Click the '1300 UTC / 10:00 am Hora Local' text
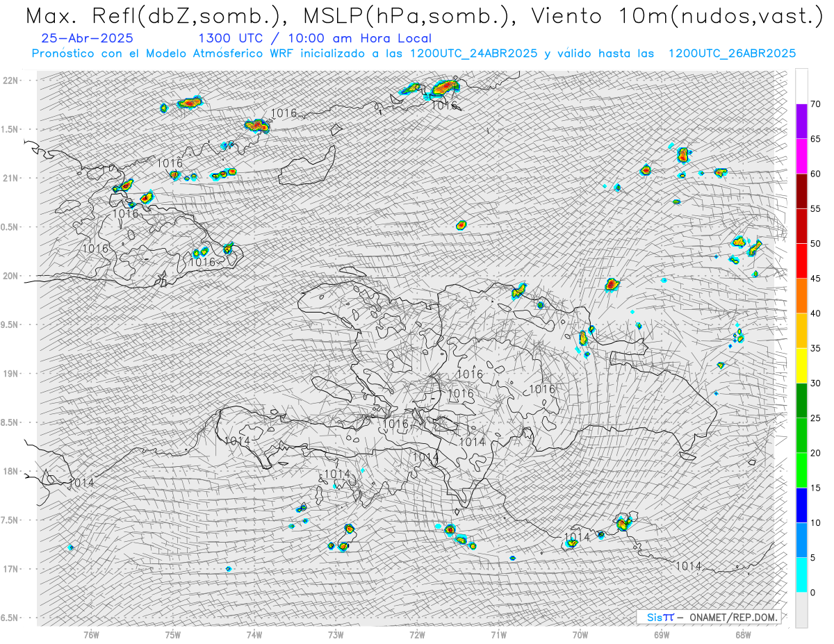This screenshot has height=644, width=834. click(314, 39)
